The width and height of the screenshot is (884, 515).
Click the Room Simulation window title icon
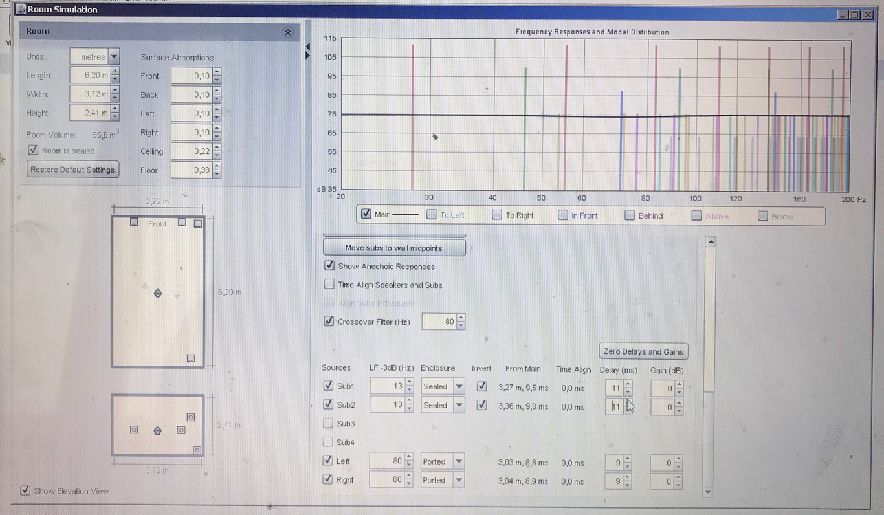tap(21, 10)
